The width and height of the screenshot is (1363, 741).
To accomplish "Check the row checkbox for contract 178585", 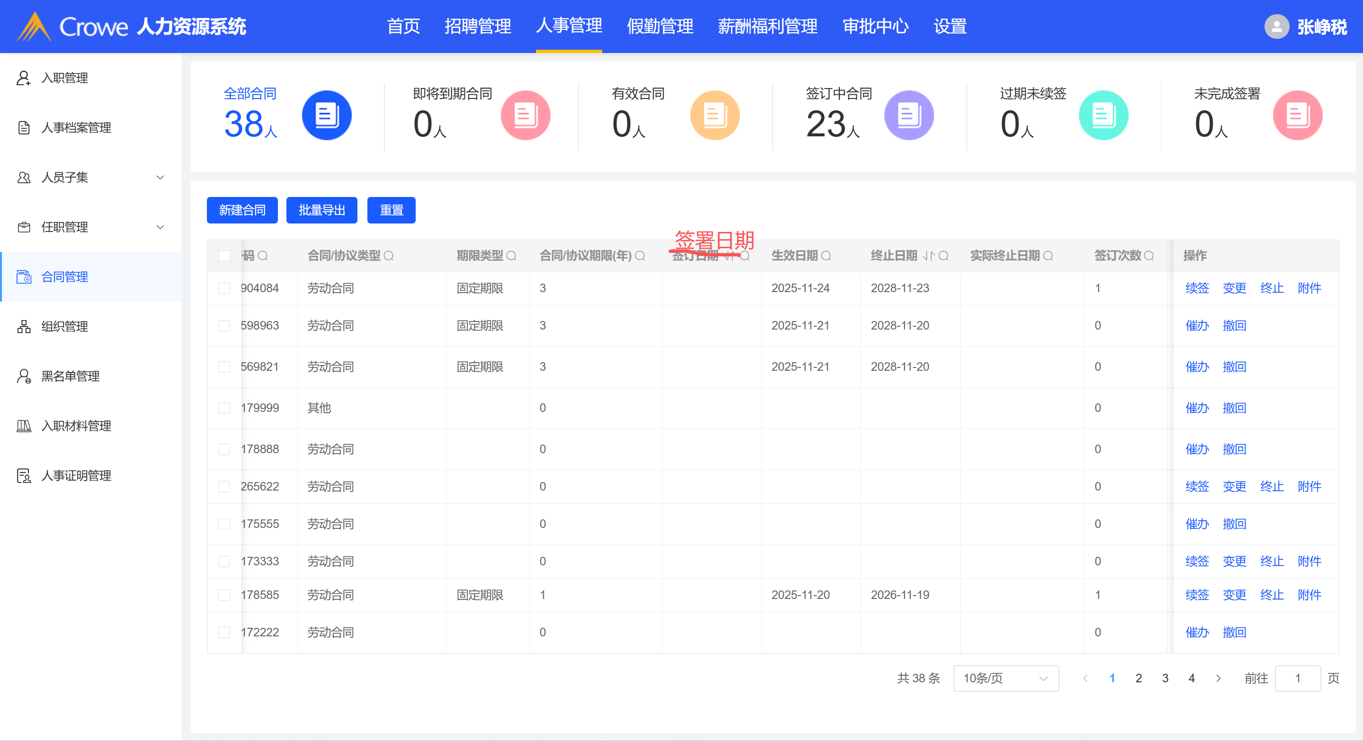I will pos(224,595).
